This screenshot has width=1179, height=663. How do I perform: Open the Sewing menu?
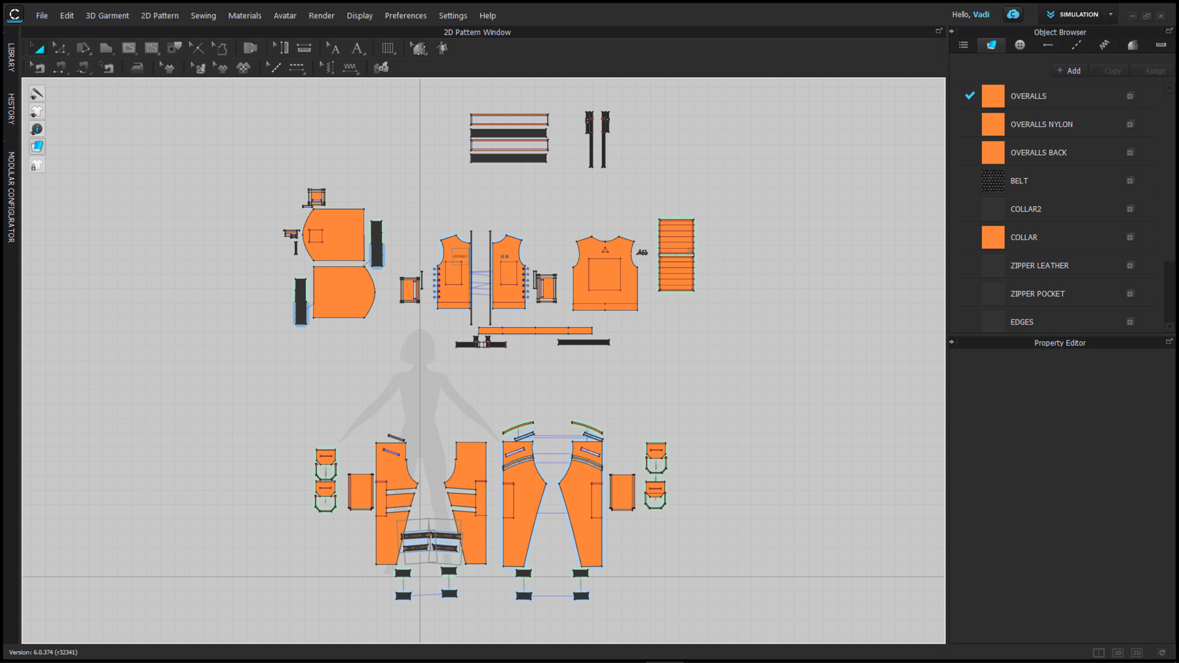203,16
